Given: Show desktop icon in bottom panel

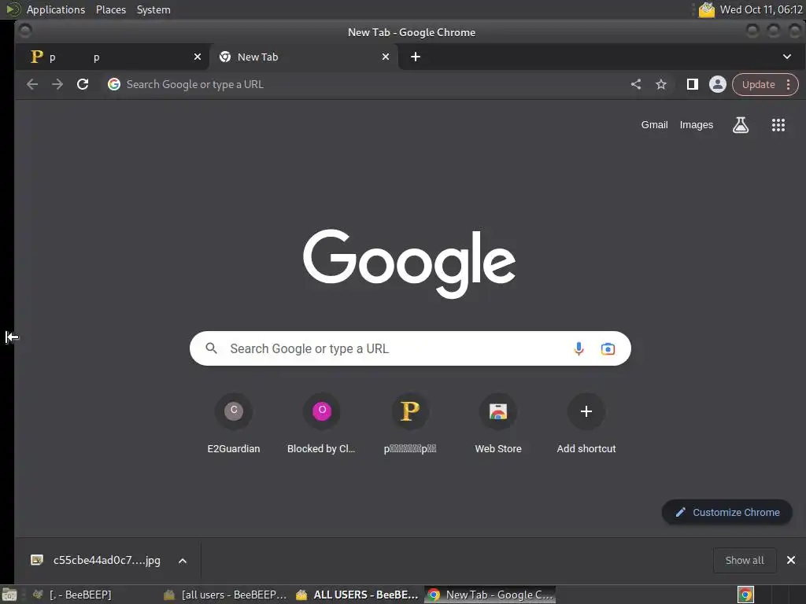Looking at the screenshot, I should 9,595.
